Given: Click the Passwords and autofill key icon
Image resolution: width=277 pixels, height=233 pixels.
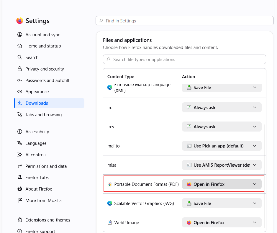Looking at the screenshot, I should click(x=20, y=81).
